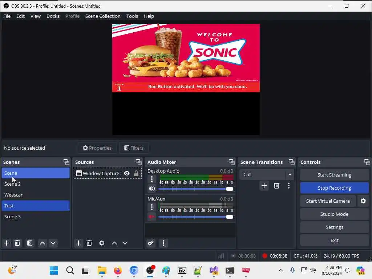Open the Tools menu

[132, 16]
